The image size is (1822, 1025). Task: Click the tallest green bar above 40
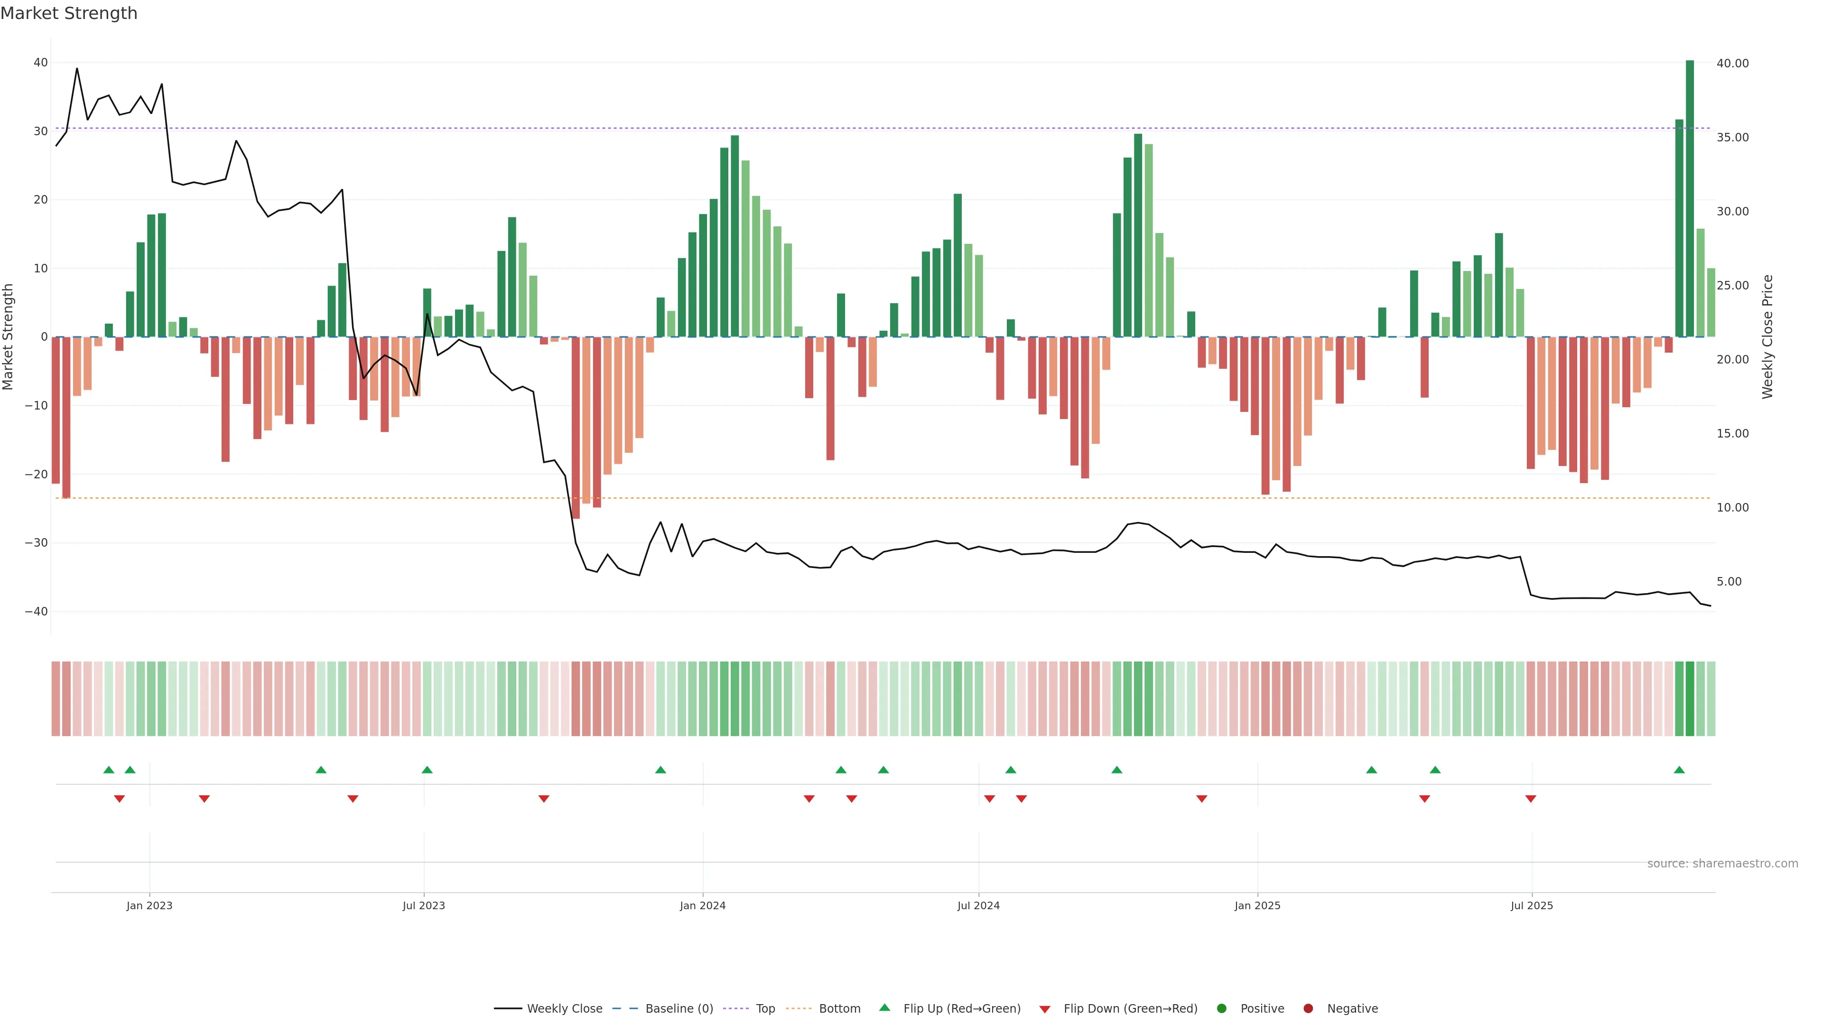1690,198
